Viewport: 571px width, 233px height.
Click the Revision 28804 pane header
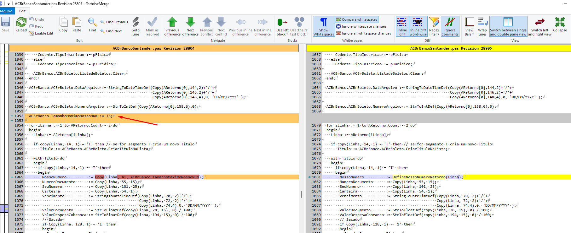pyautogui.click(x=154, y=48)
